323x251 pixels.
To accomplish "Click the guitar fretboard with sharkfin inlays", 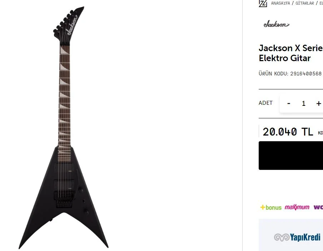I will pos(64,103).
